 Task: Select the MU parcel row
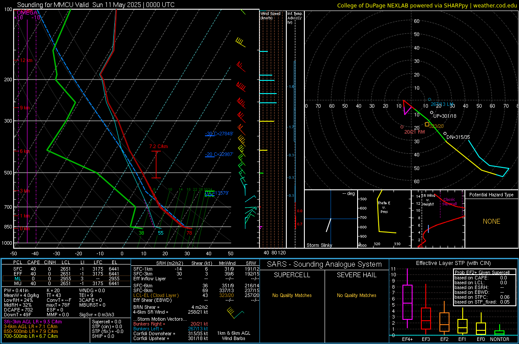(x=66, y=283)
